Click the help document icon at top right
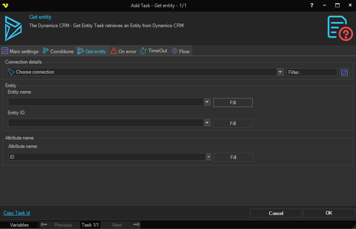The height and width of the screenshot is (229, 356). point(340,28)
